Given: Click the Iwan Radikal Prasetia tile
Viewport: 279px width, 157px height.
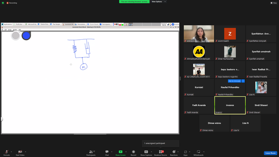Looking at the screenshot, I should pos(261,69).
